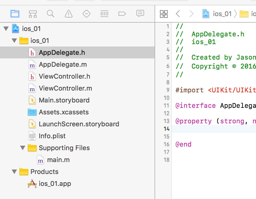Click the Info.plist file icon
This screenshot has height=199, width=256.
point(32,136)
